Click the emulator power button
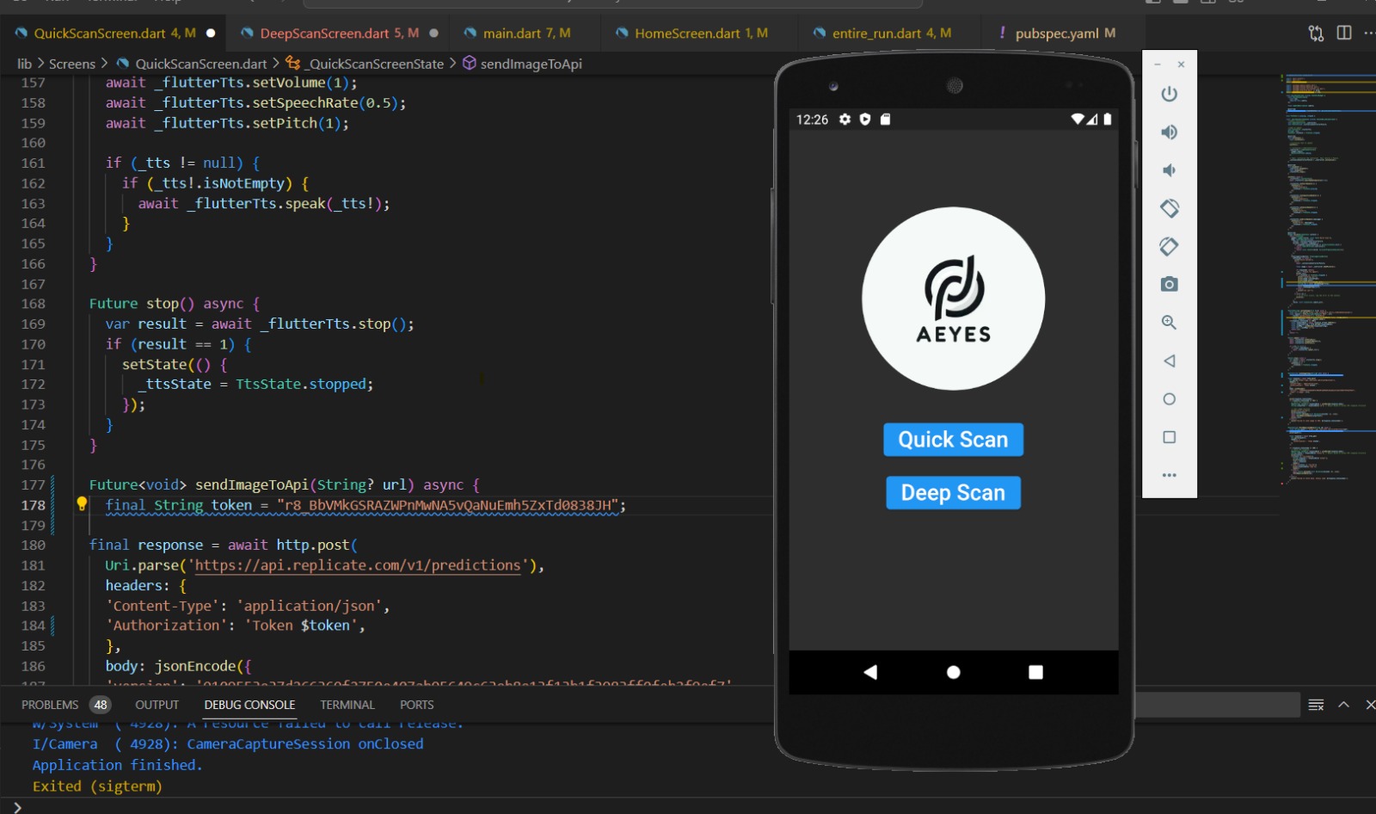Viewport: 1376px width, 814px height. pos(1169,94)
